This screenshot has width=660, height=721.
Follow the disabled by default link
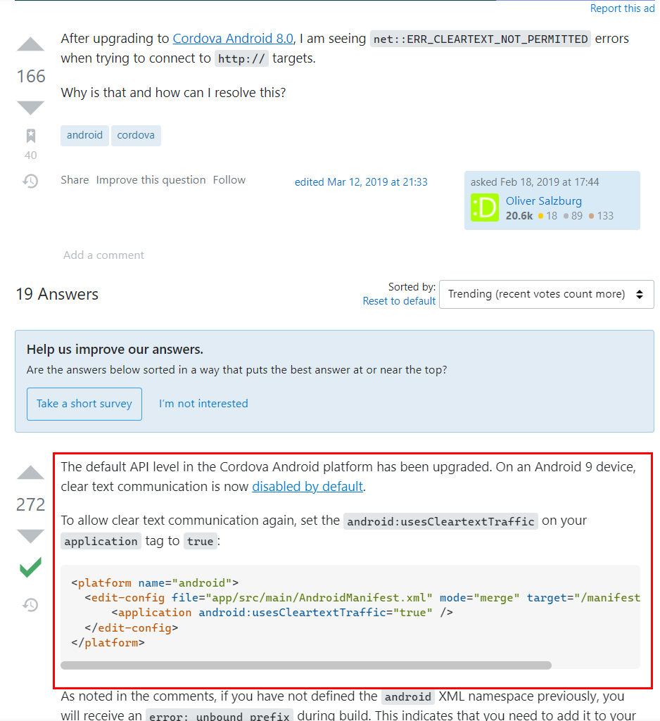[307, 487]
